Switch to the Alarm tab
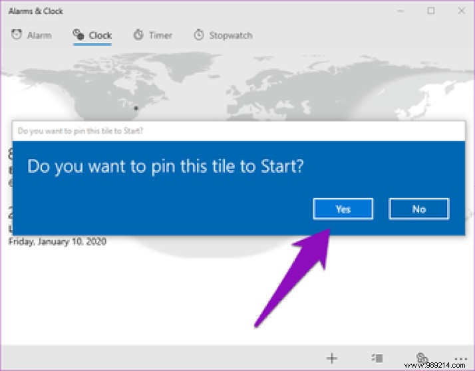Screen dimensions: 475x371 31,35
